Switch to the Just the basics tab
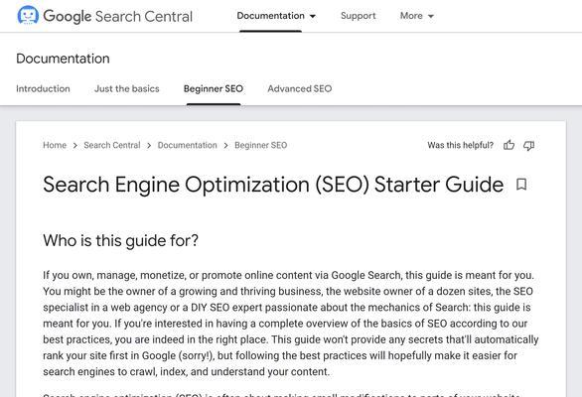The width and height of the screenshot is (582, 397). (x=127, y=88)
